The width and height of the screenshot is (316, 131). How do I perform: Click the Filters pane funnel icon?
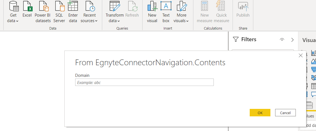tap(236, 39)
